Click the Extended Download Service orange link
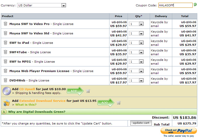The height and width of the screenshot is (140, 198). coord(42,101)
